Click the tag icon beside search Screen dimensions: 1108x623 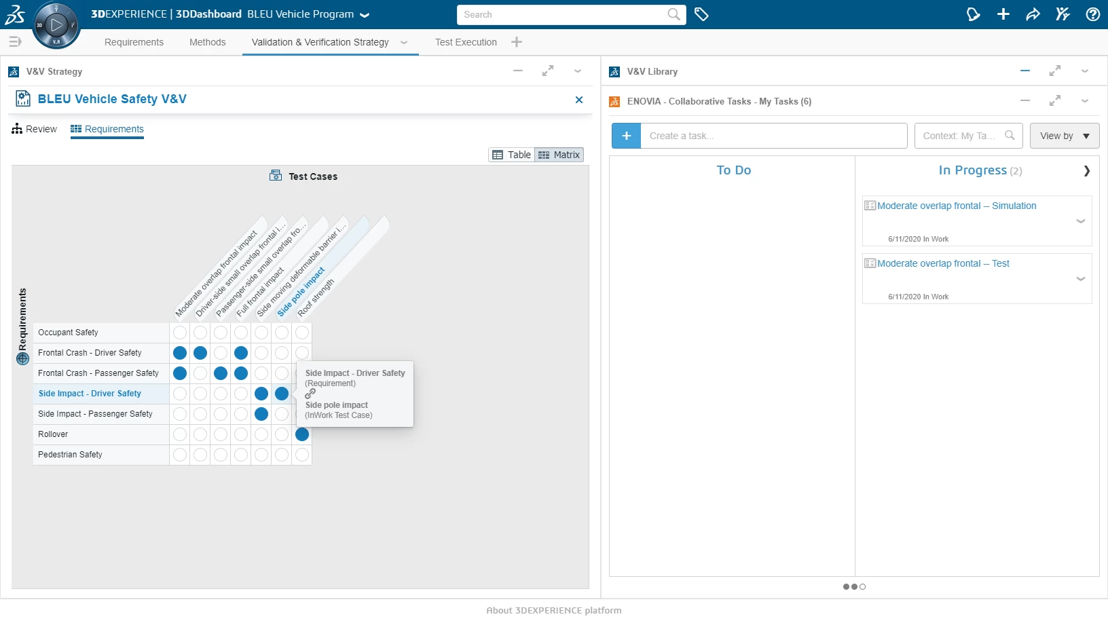coord(701,14)
